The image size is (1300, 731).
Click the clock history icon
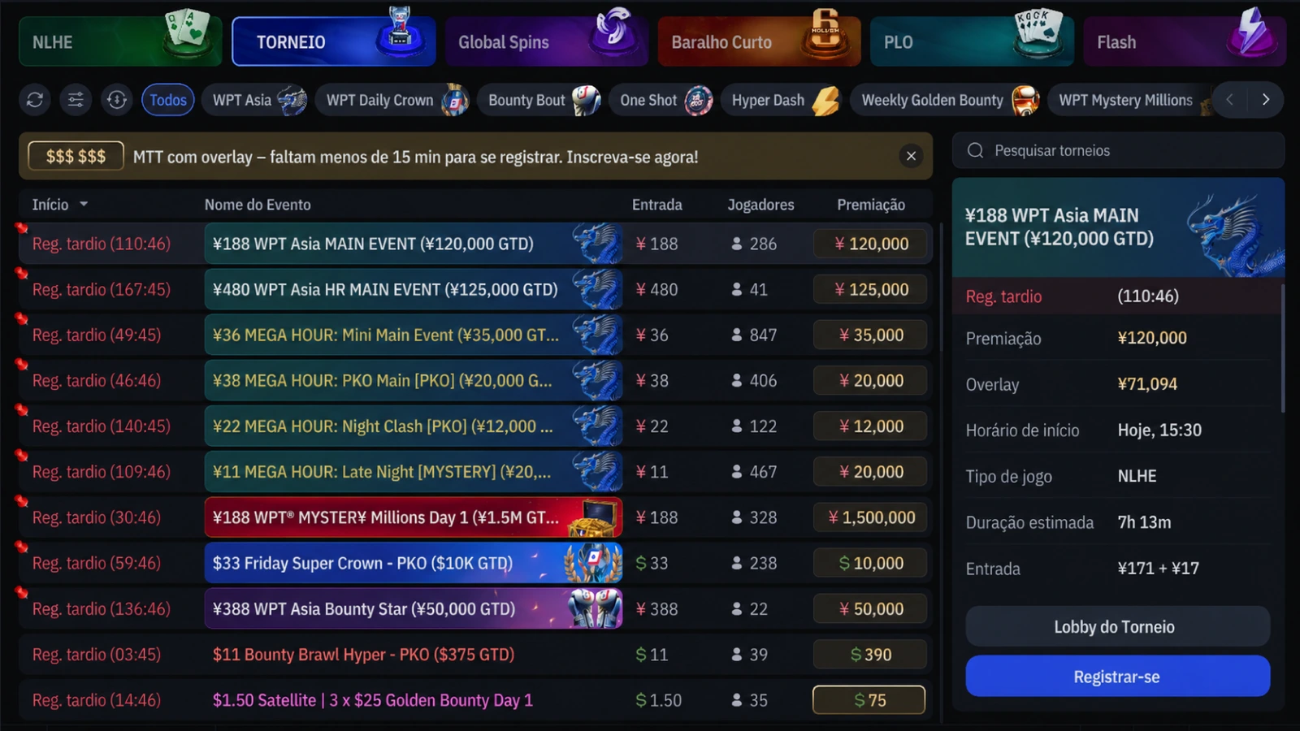[x=117, y=100]
